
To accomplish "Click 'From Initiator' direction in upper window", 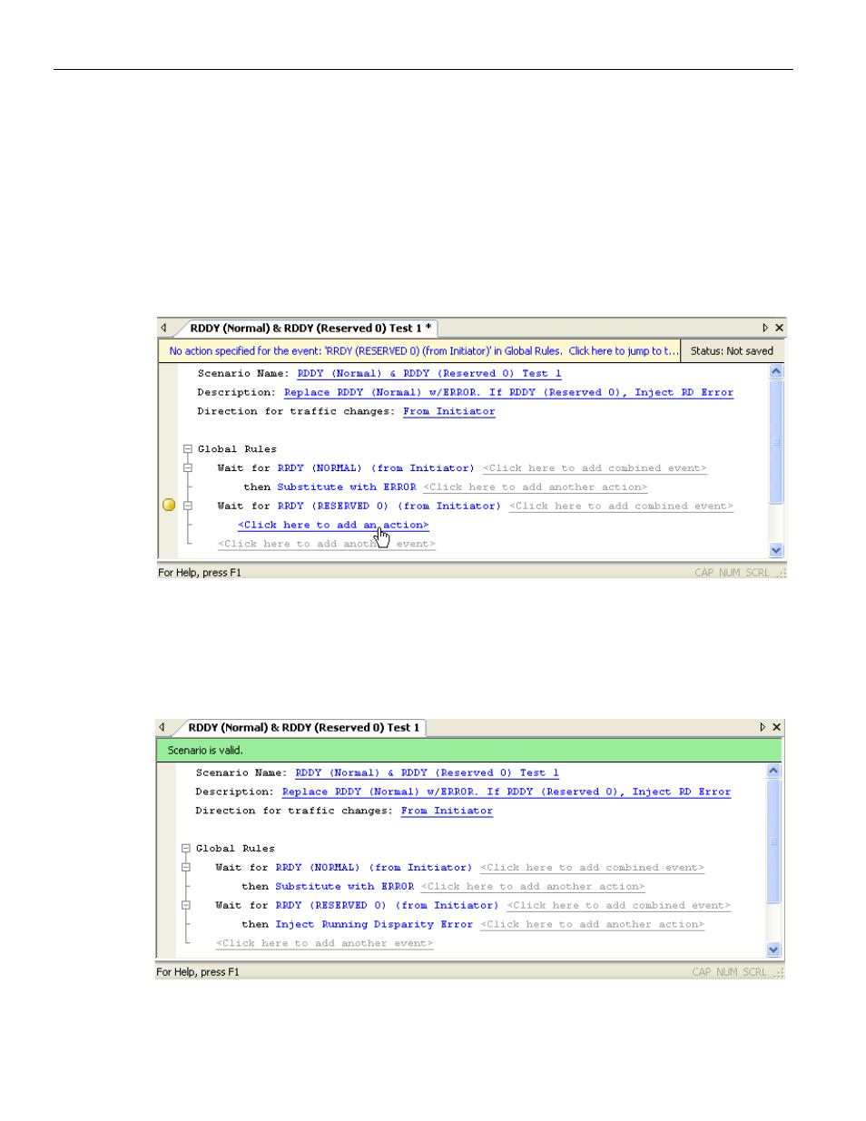I will [449, 411].
